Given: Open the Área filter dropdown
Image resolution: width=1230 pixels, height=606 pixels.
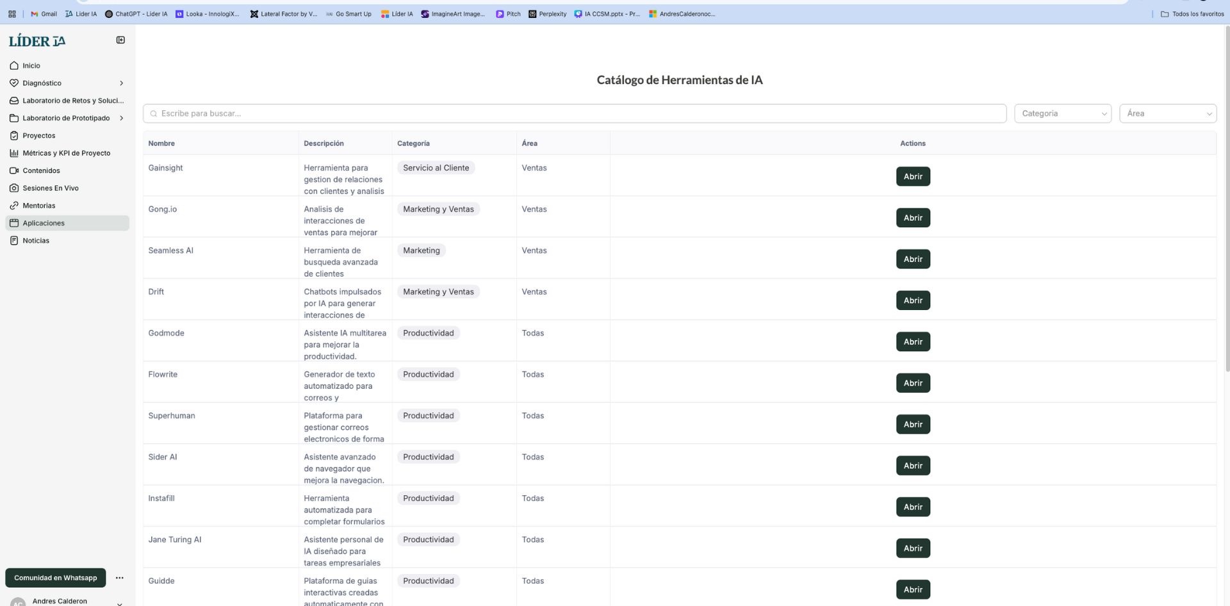Looking at the screenshot, I should click(x=1167, y=113).
